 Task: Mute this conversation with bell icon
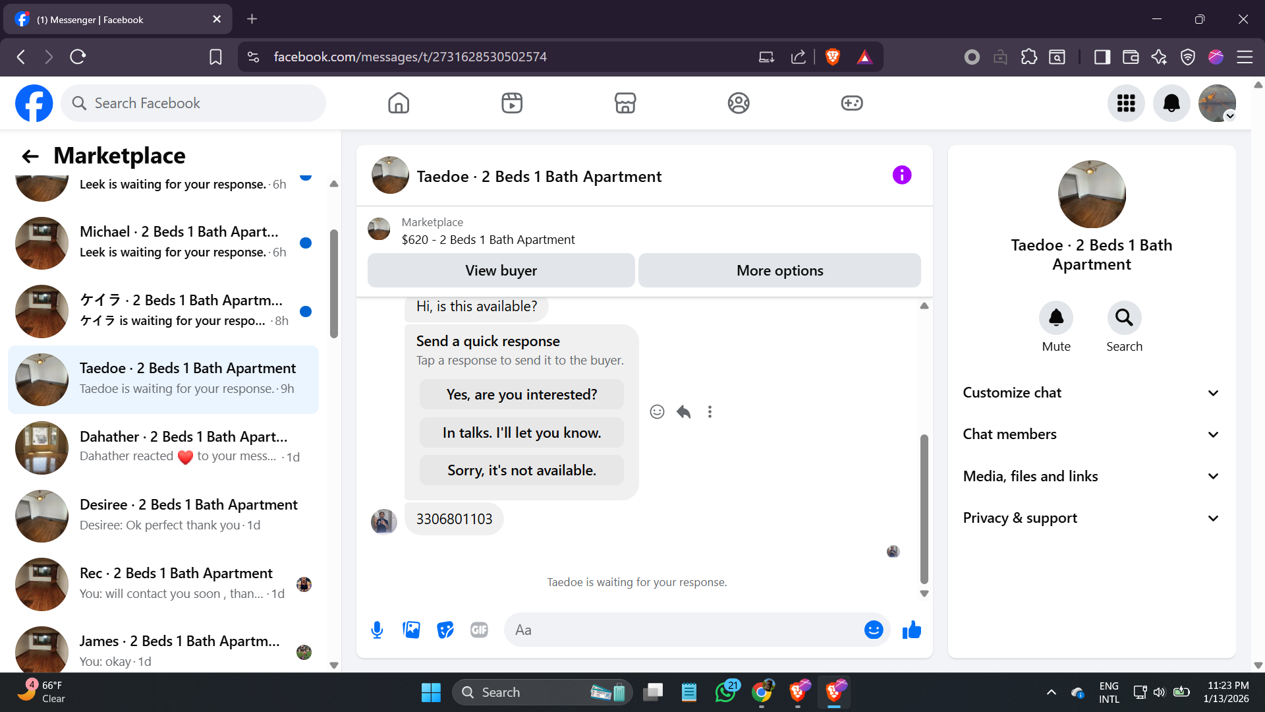click(1055, 318)
